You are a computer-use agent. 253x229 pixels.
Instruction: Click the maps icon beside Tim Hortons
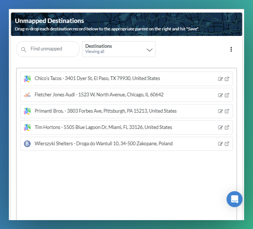[x=27, y=127]
